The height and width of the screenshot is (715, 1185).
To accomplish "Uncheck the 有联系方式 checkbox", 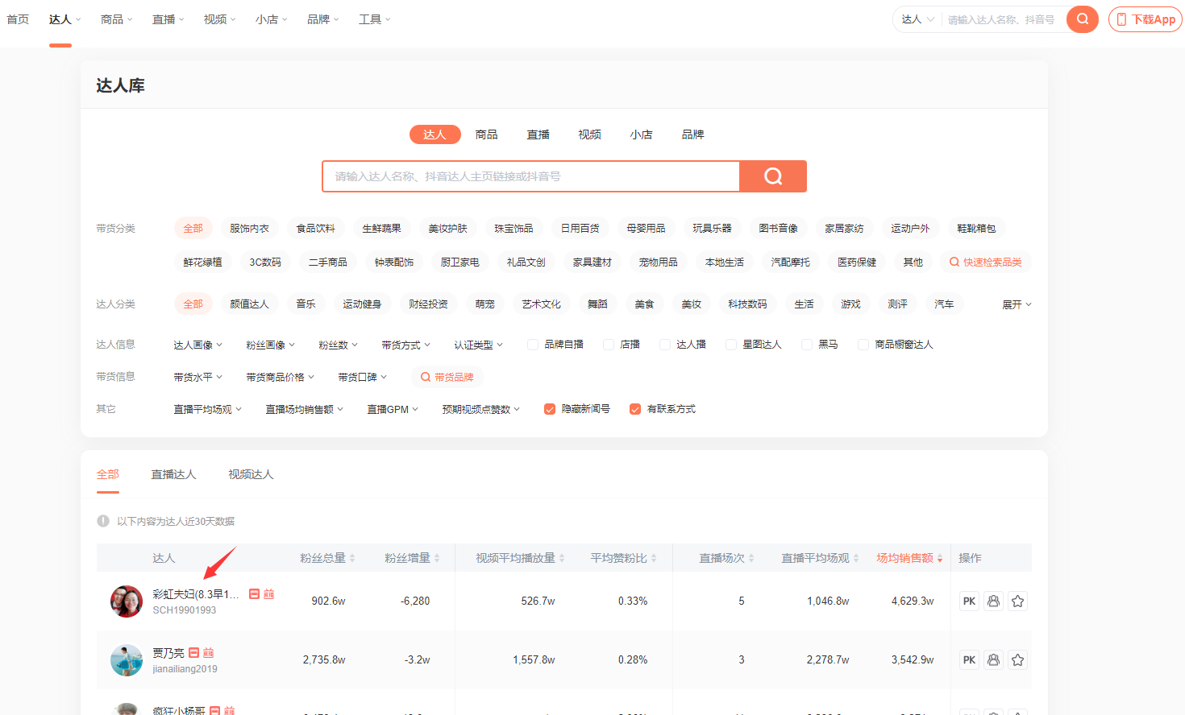I will (635, 409).
